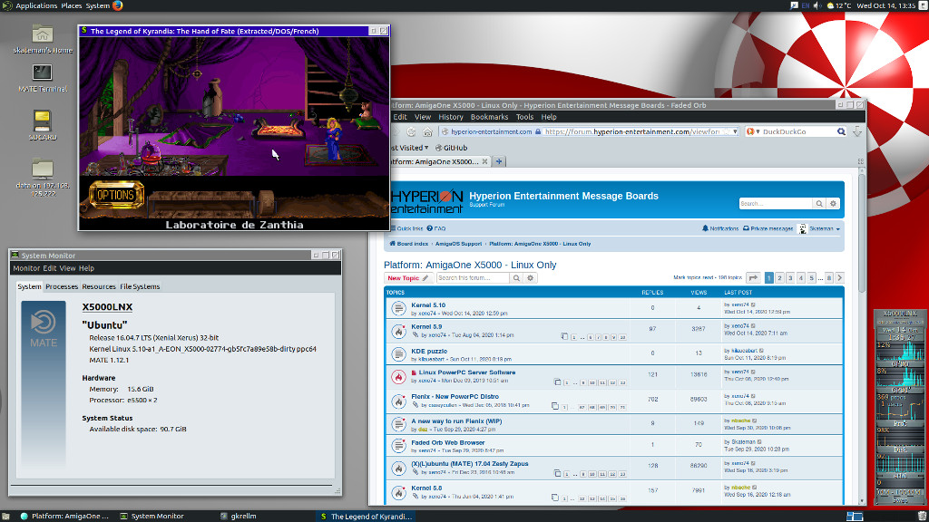Select the MATE Terminal desktop icon
This screenshot has height=522, width=929.
pyautogui.click(x=42, y=72)
